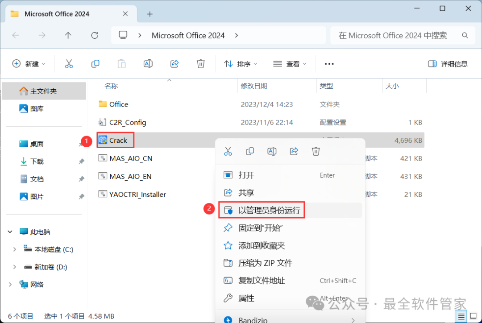Refresh the current folder
482x323 pixels.
(x=95, y=35)
